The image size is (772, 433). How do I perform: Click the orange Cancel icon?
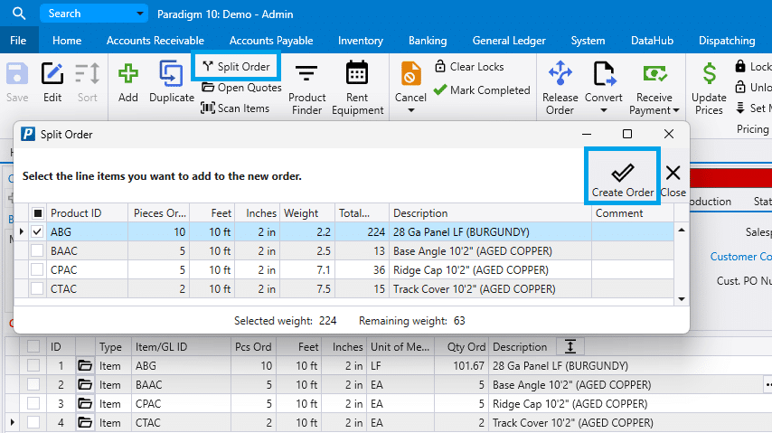coord(411,74)
